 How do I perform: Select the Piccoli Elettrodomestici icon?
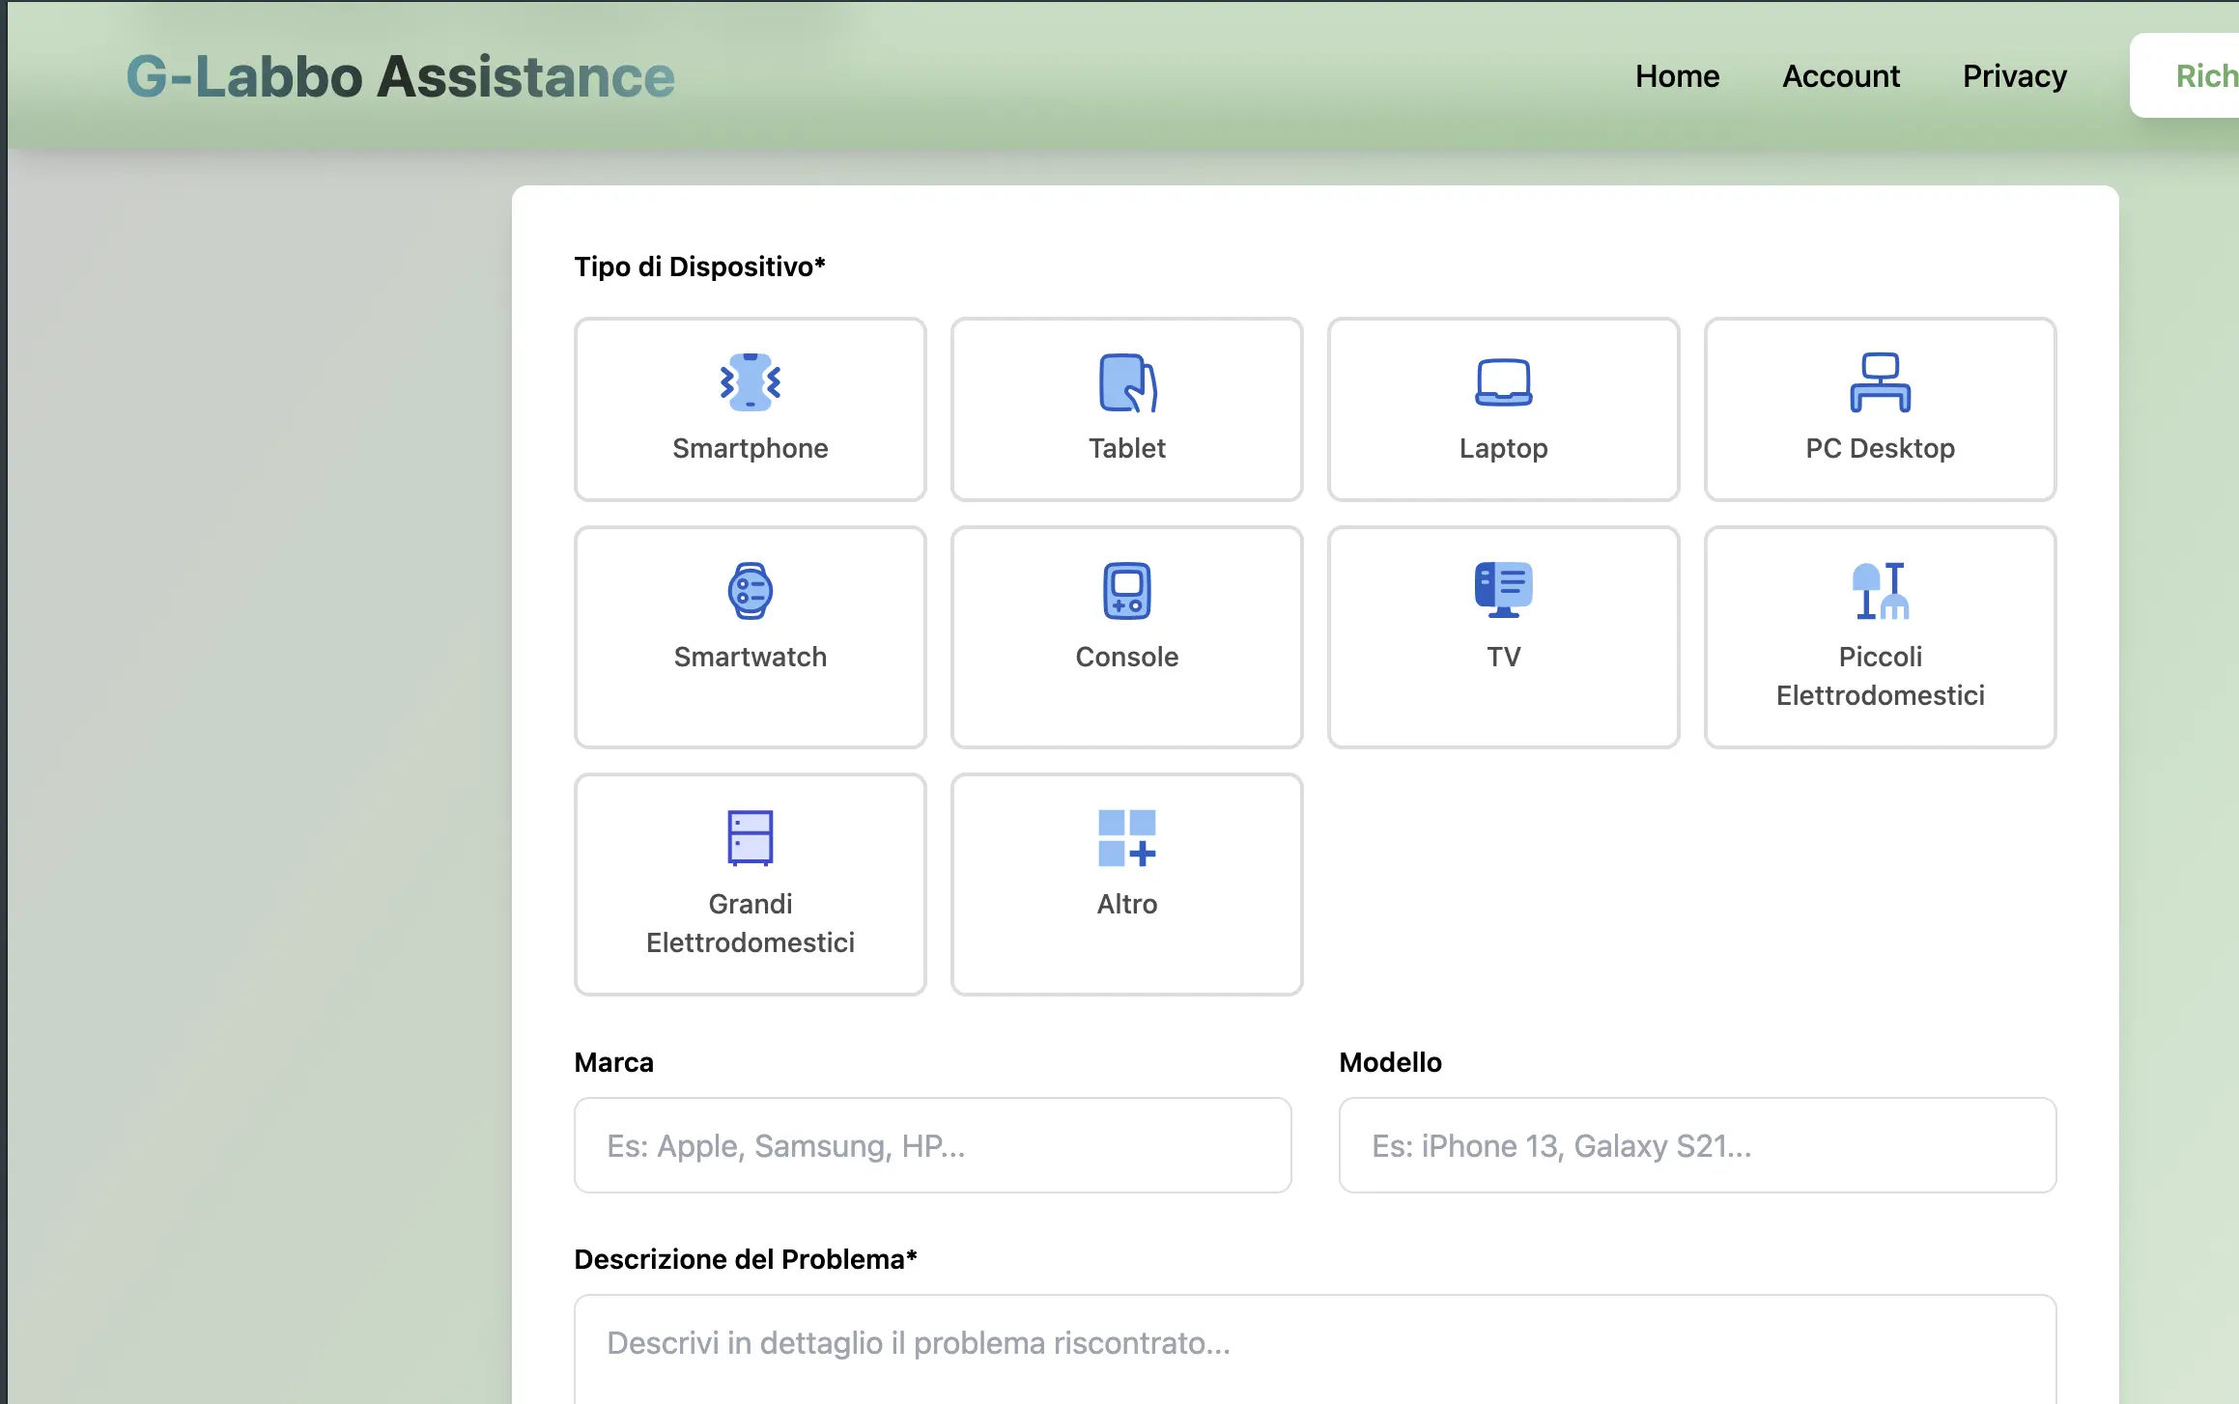[1880, 591]
